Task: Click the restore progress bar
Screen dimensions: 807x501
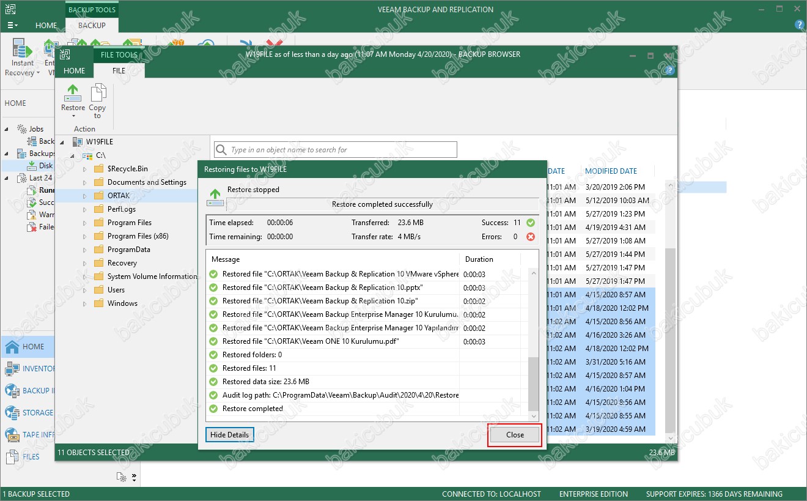Action: point(382,204)
